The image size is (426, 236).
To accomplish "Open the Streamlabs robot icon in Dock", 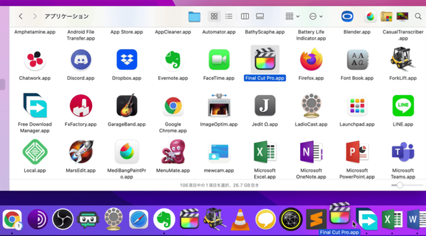I will pos(88,220).
